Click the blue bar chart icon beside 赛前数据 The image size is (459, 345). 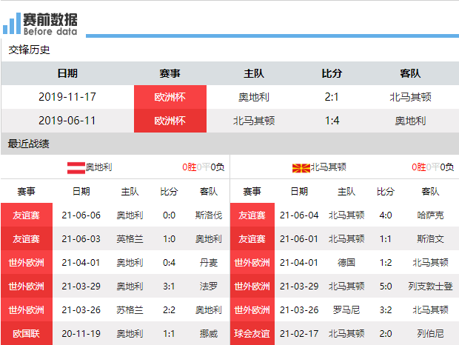pyautogui.click(x=11, y=24)
